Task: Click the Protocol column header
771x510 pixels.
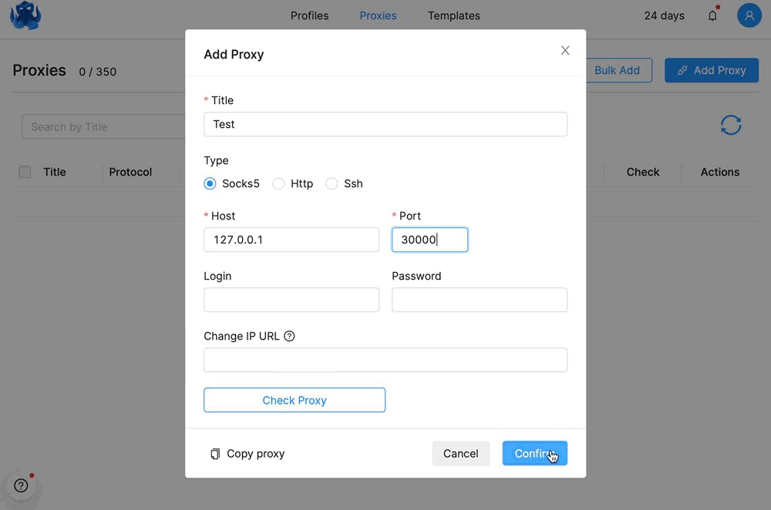Action: [x=130, y=172]
